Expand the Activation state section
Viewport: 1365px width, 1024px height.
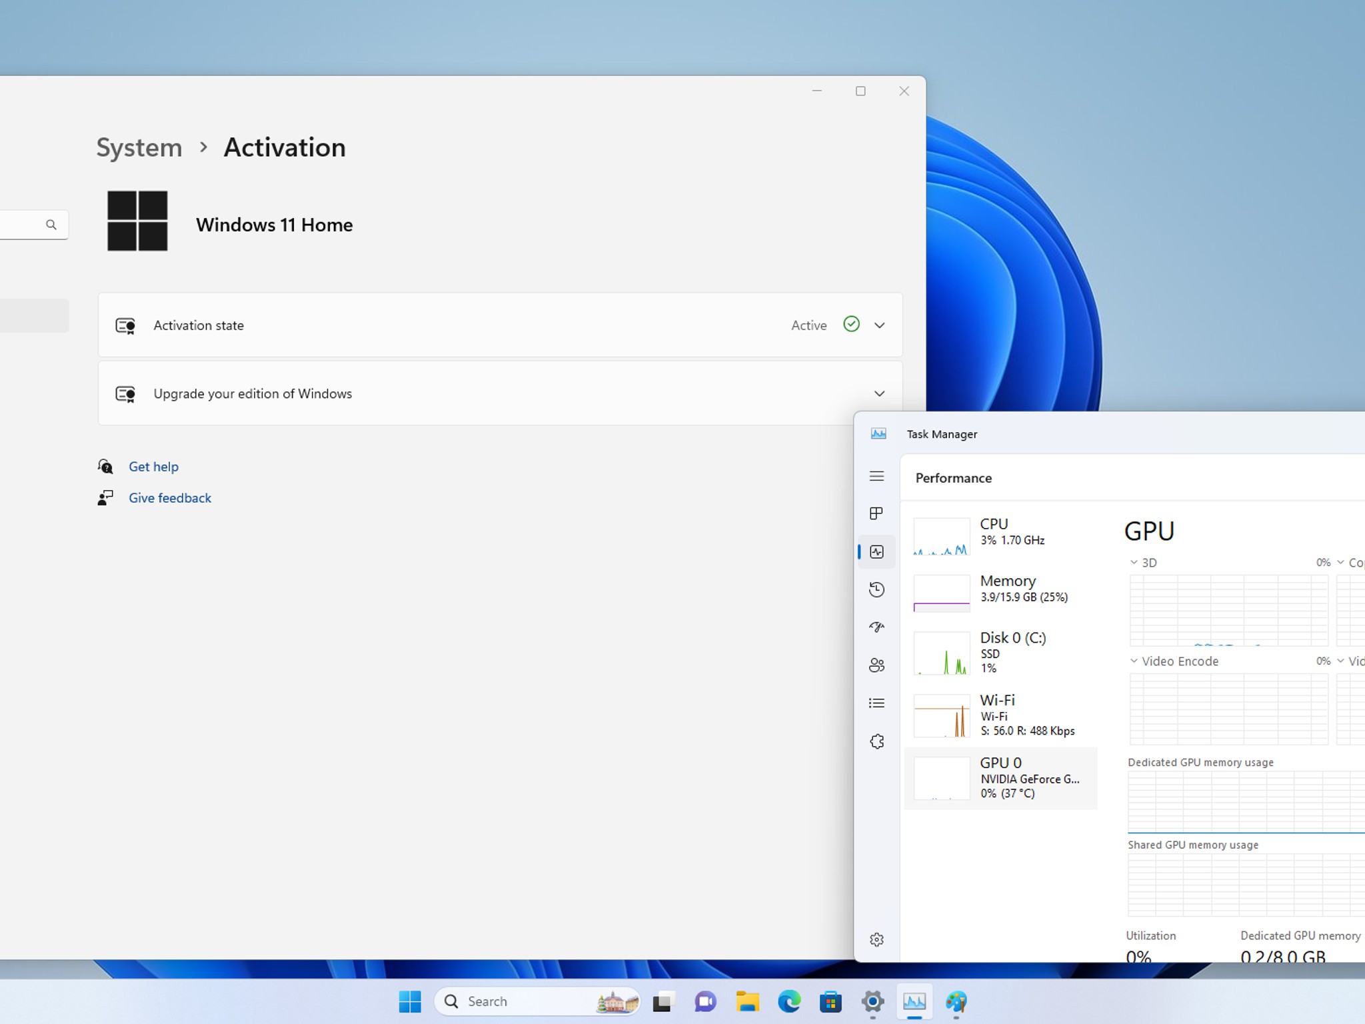point(500,325)
